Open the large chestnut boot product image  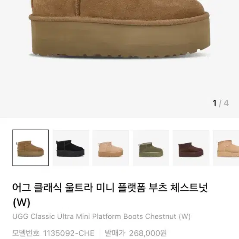click(119, 59)
